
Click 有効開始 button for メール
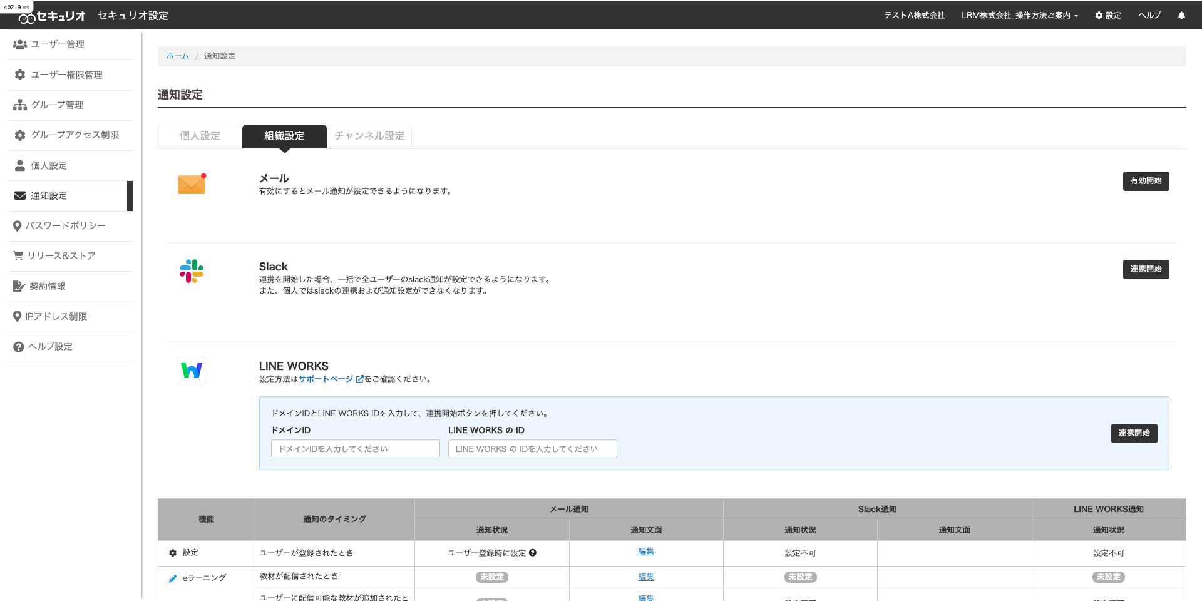click(1146, 181)
